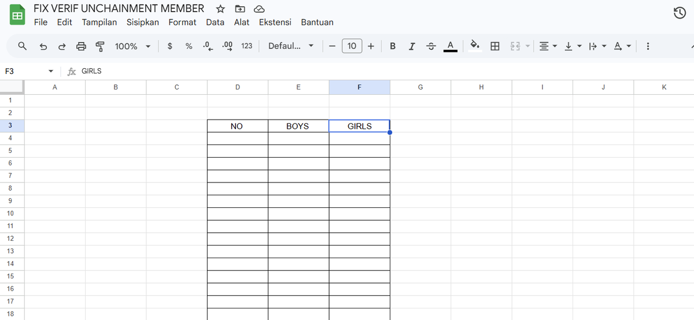
Task: Open the File menu
Action: click(x=40, y=22)
